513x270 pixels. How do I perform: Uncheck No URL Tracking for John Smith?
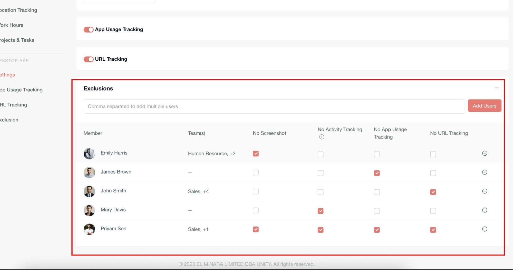(433, 192)
